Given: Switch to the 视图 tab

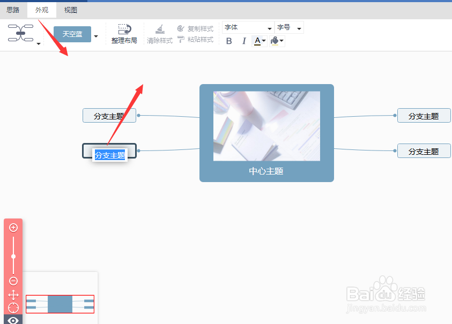Looking at the screenshot, I should click(70, 10).
